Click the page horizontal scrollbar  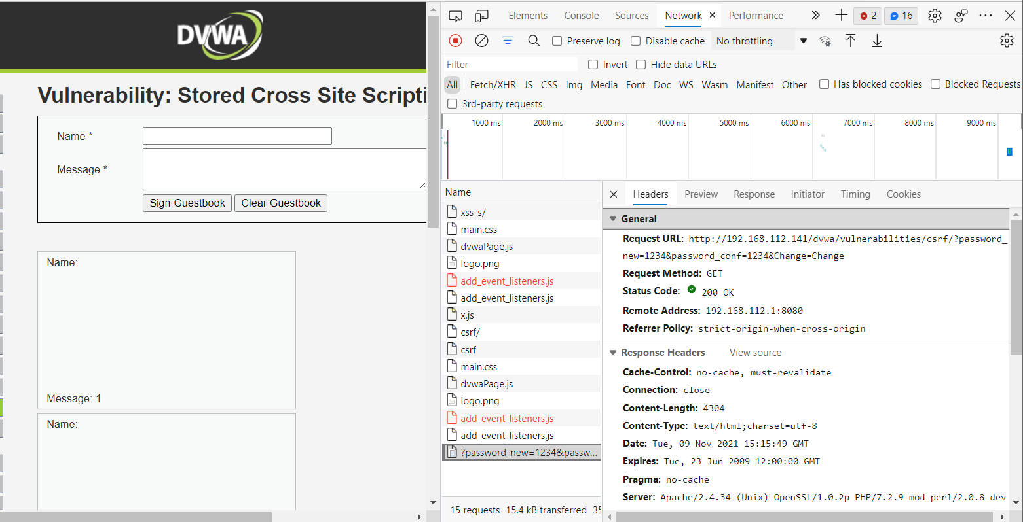pyautogui.click(x=136, y=517)
